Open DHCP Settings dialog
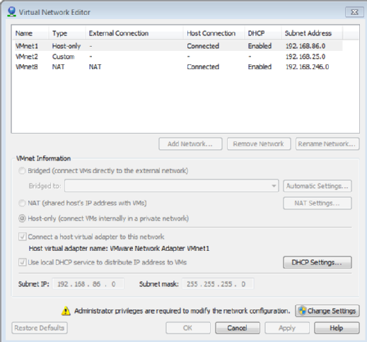The width and height of the screenshot is (367, 342). tap(318, 262)
